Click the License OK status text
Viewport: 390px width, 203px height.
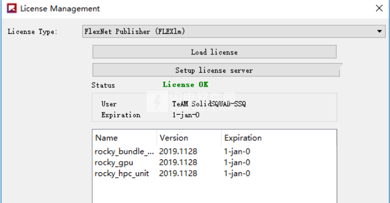[185, 85]
